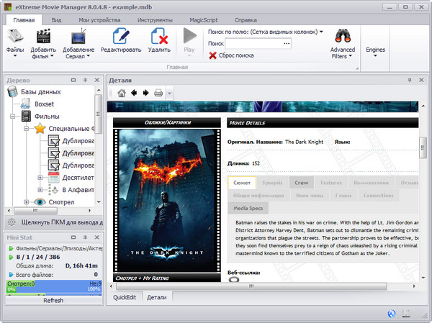The width and height of the screenshot is (432, 323).
Task: Switch to the QuickEdit tab
Action: (x=124, y=296)
